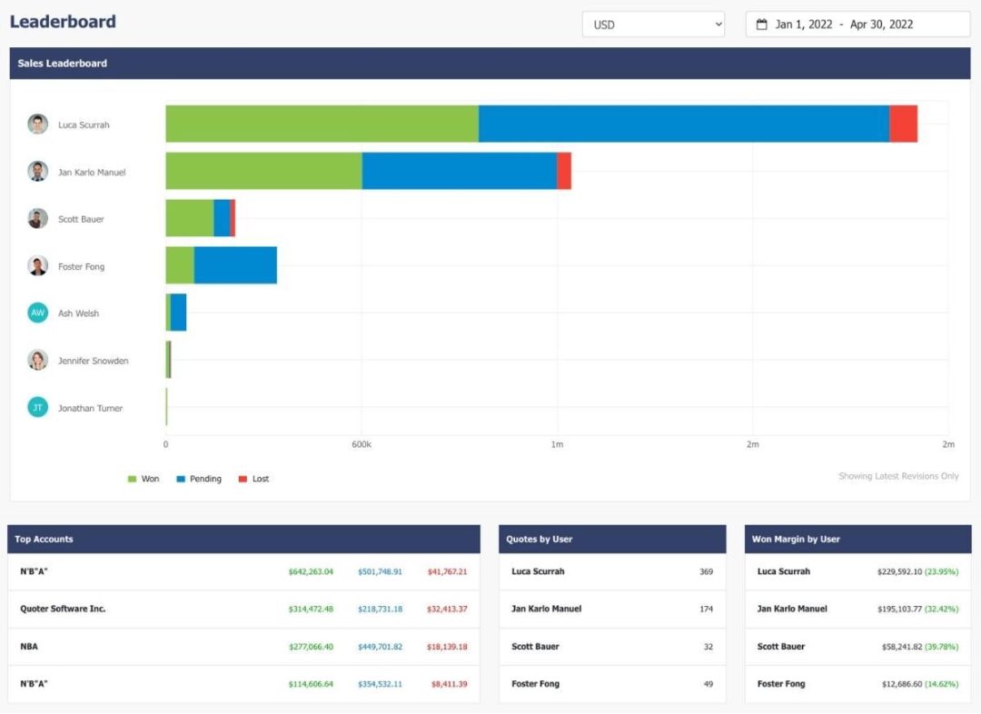Viewport: 981px width, 714px height.
Task: Click Foster Fong's blue Pending bar segment
Action: 235,265
